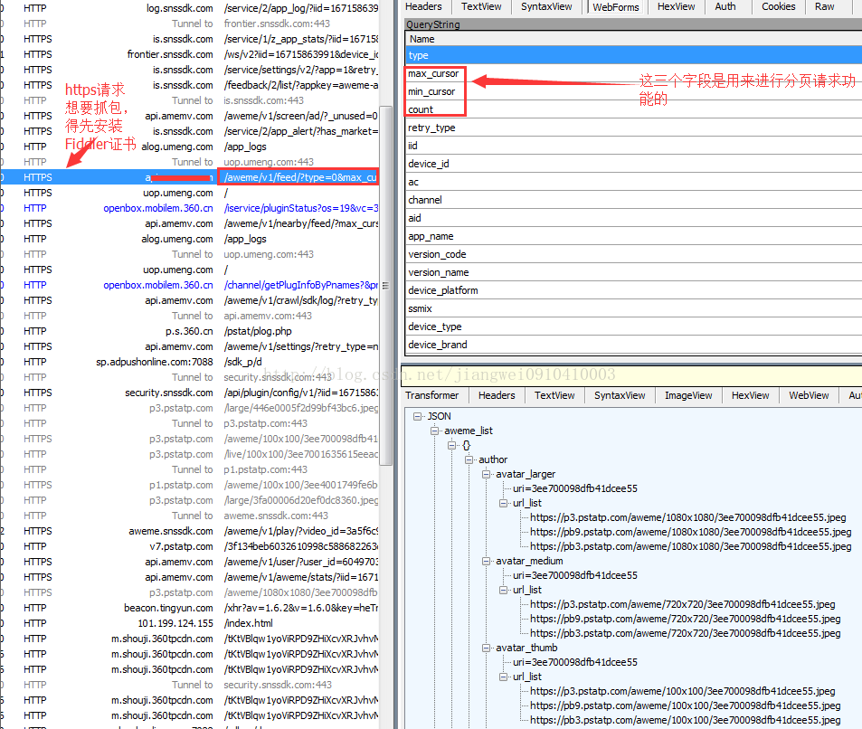Screen dimensions: 862x729
Task: Select the 'type' query string row
Action: [x=634, y=55]
